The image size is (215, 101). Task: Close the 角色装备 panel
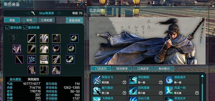(x=82, y=4)
